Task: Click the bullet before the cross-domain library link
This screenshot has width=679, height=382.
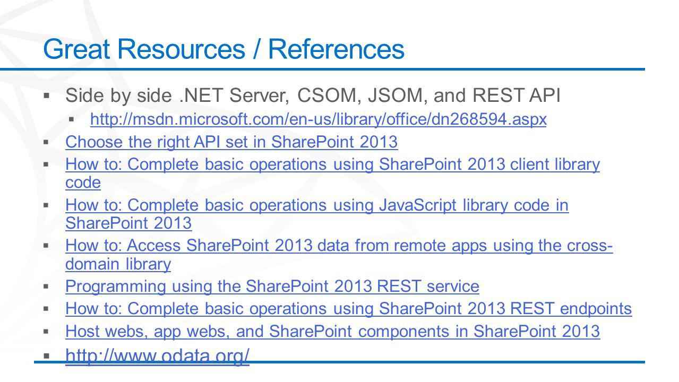Action: [47, 247]
